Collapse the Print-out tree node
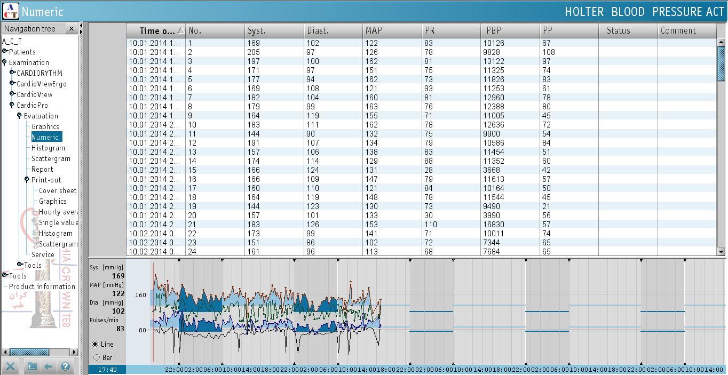 [x=27, y=180]
